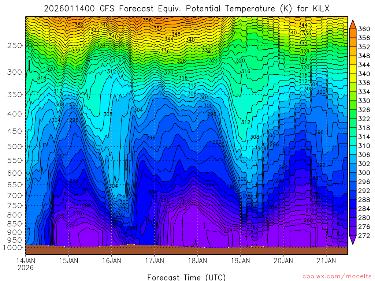Select the 16JAN time axis label
Screen dimensions: 375x281
111,261
